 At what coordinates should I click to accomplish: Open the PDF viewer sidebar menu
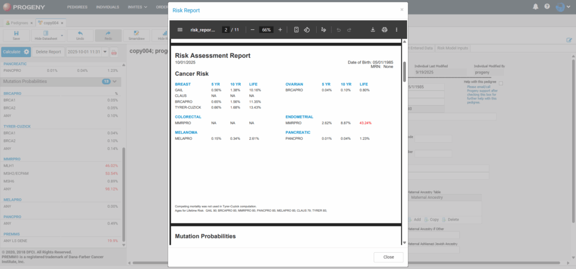point(180,30)
